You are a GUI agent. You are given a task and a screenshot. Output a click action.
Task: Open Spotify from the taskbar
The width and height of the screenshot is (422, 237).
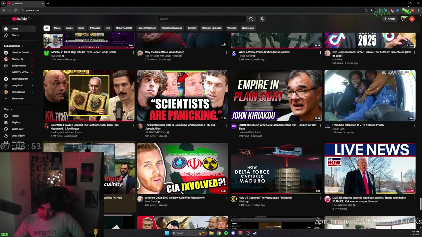tap(226, 233)
